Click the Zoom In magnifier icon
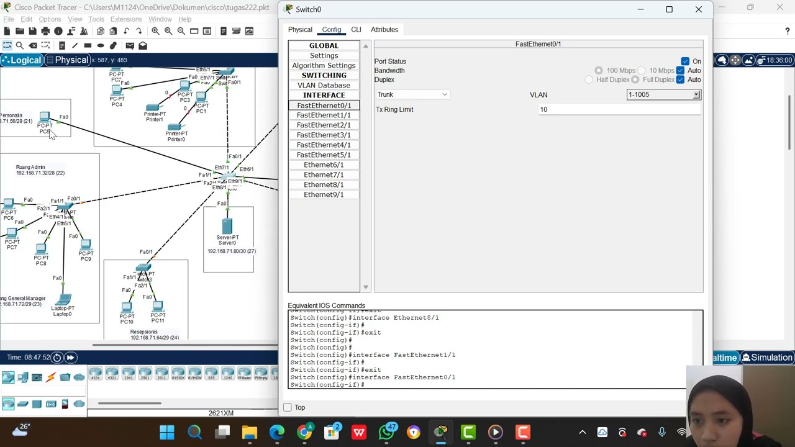Screen dimensions: 795x447 coord(155,31)
